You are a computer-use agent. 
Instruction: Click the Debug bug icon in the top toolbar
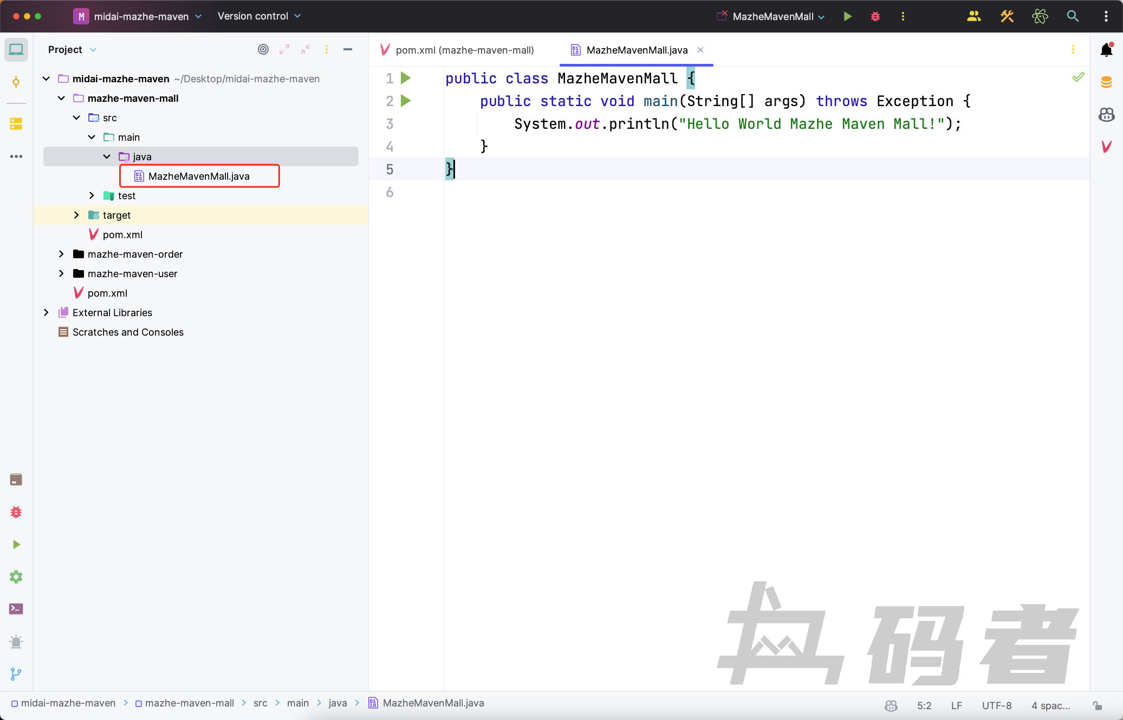[x=875, y=16]
